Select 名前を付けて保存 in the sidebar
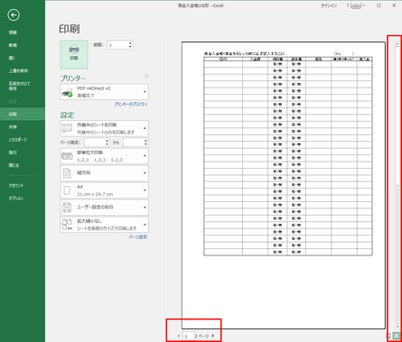This screenshot has width=402, height=342. (19, 86)
